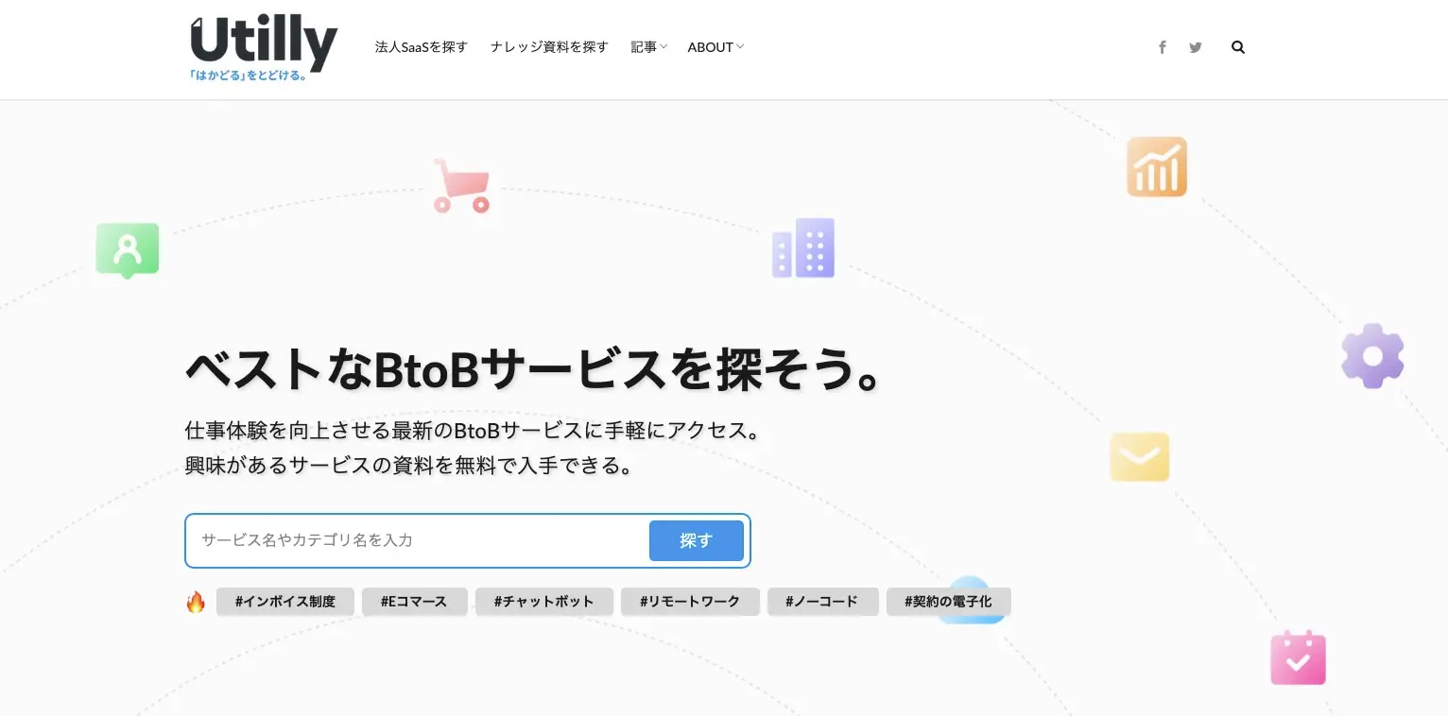This screenshot has height=716, width=1448.
Task: Expand the ABOUT dropdown menu
Action: pos(715,47)
